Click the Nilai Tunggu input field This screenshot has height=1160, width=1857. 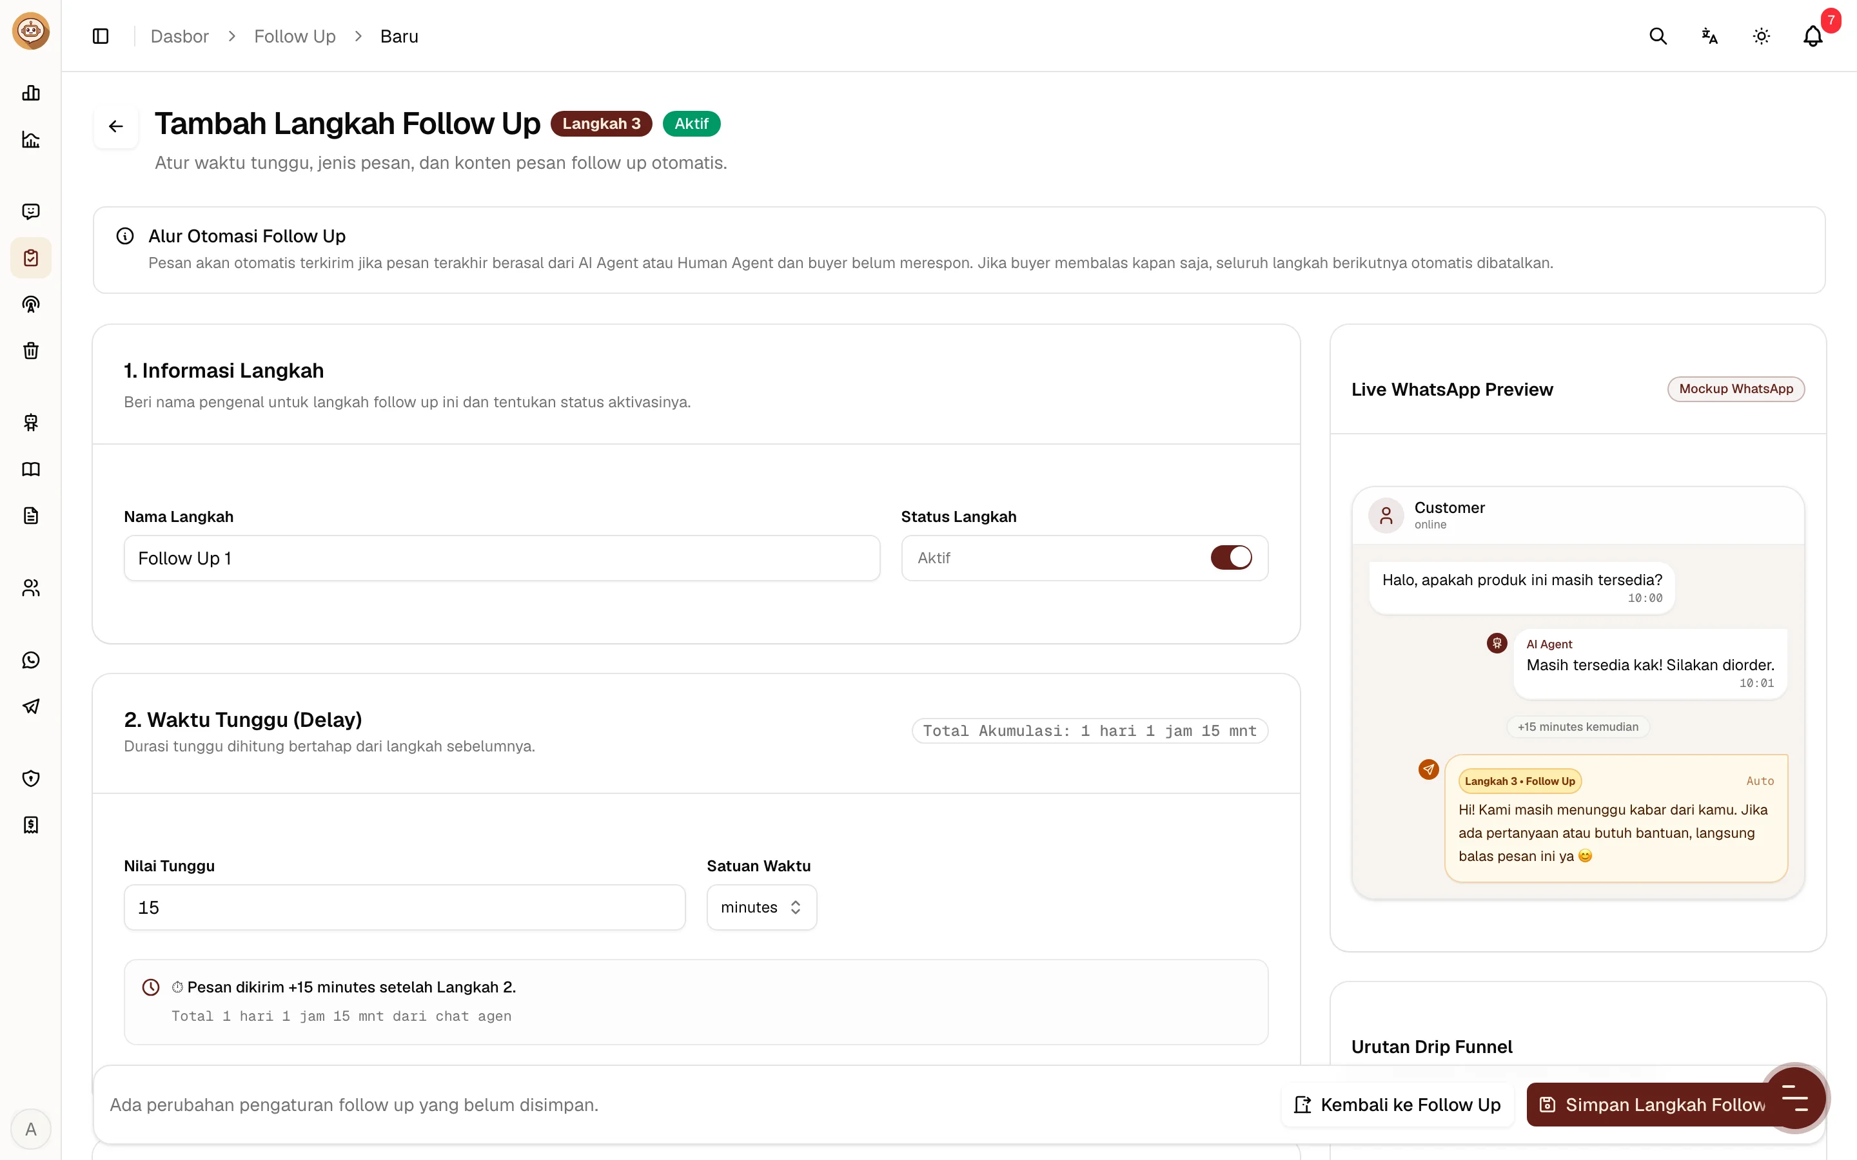click(x=404, y=907)
